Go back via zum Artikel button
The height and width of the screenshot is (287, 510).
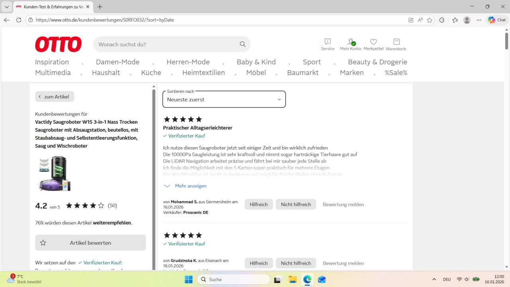(x=55, y=96)
